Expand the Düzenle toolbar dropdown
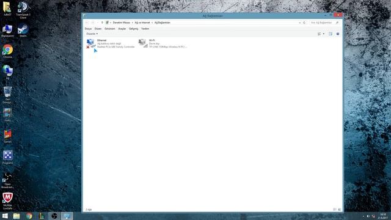Viewport: 391px width, 220px height. (92, 34)
